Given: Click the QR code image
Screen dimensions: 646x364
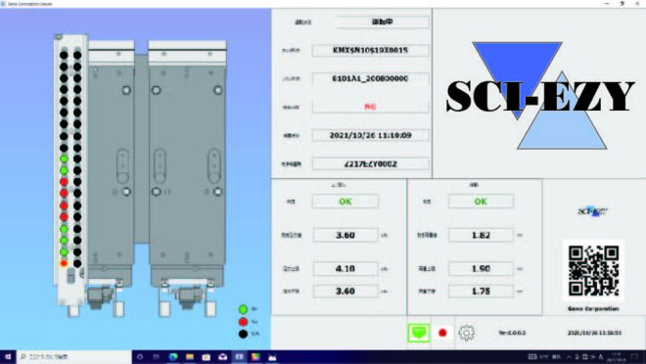Looking at the screenshot, I should click(593, 270).
